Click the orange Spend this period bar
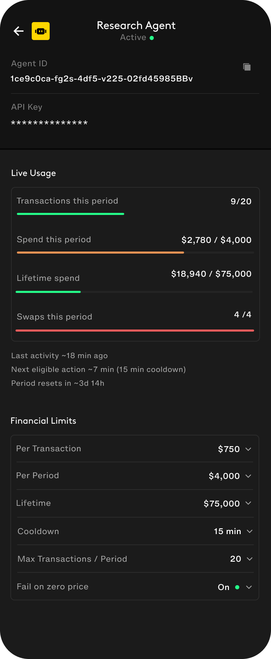 click(x=100, y=253)
